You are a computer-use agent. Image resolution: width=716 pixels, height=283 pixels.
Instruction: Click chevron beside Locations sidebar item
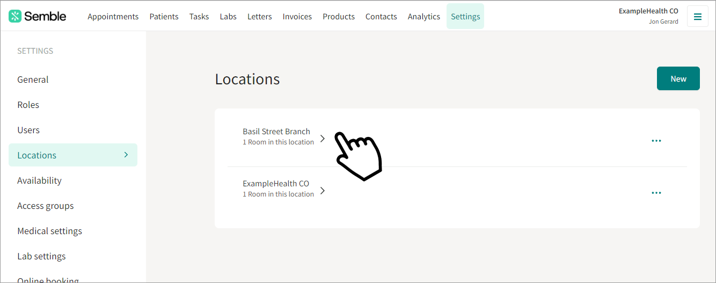click(x=126, y=155)
